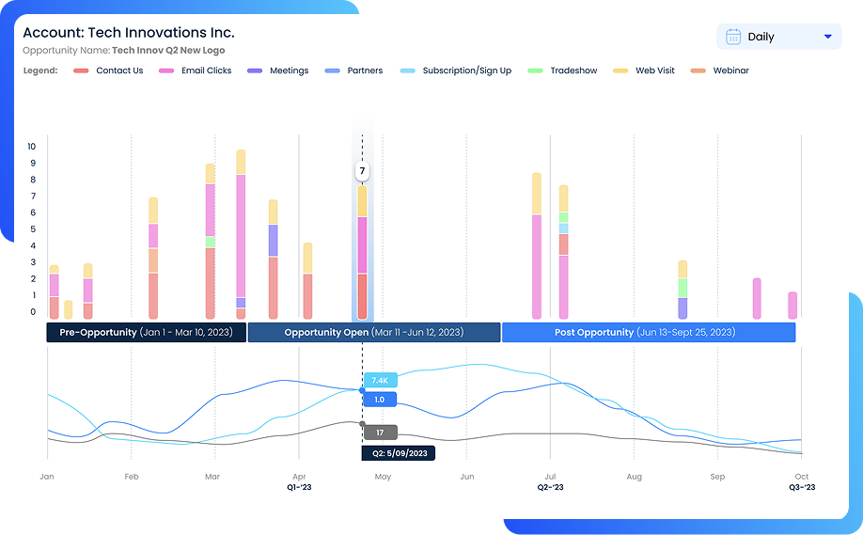Click the May month axis label

[383, 477]
